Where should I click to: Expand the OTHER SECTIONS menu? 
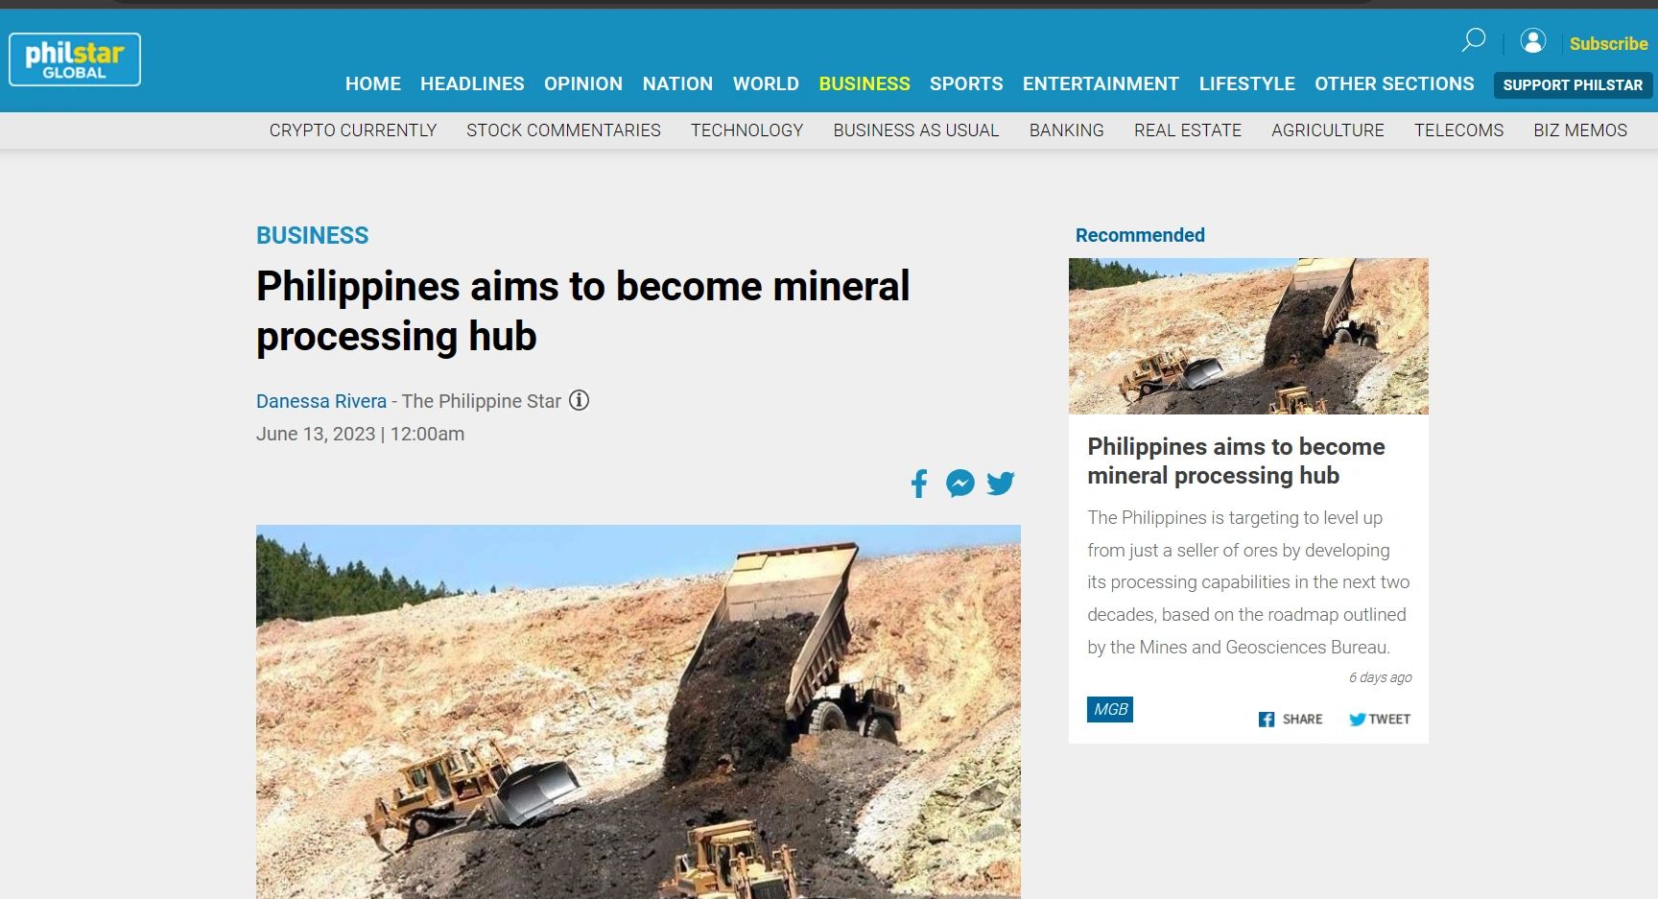(1393, 83)
